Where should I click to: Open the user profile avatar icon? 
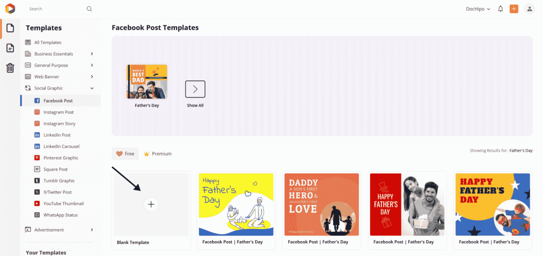click(x=530, y=9)
